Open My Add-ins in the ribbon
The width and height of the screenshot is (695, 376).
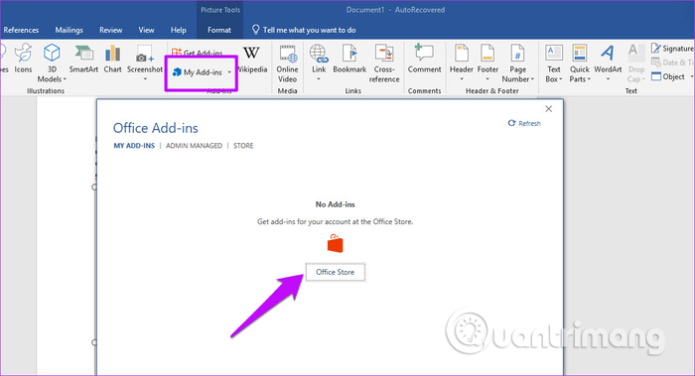pyautogui.click(x=198, y=72)
